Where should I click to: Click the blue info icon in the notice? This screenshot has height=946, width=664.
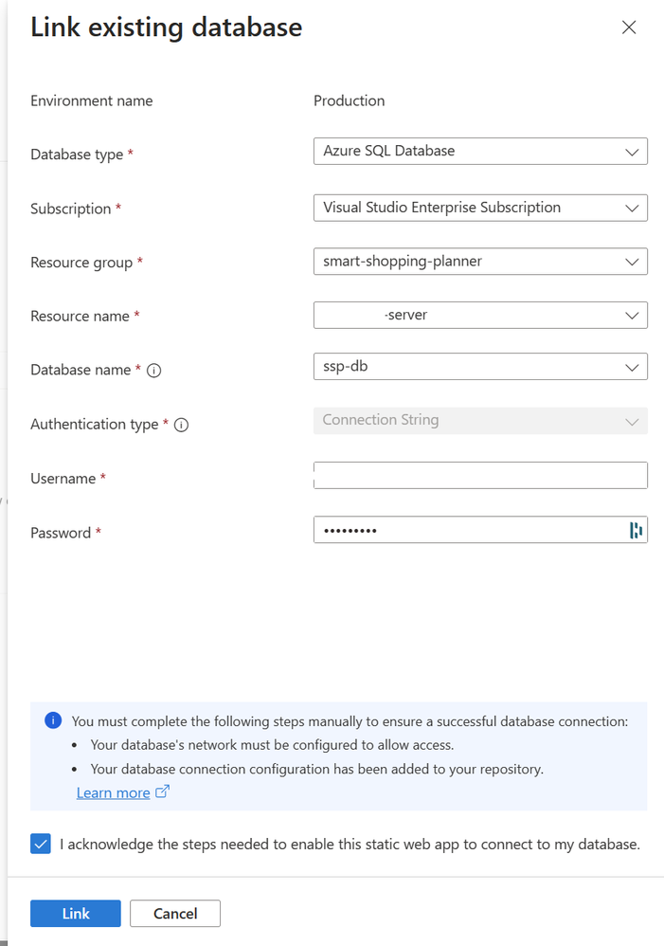click(53, 721)
